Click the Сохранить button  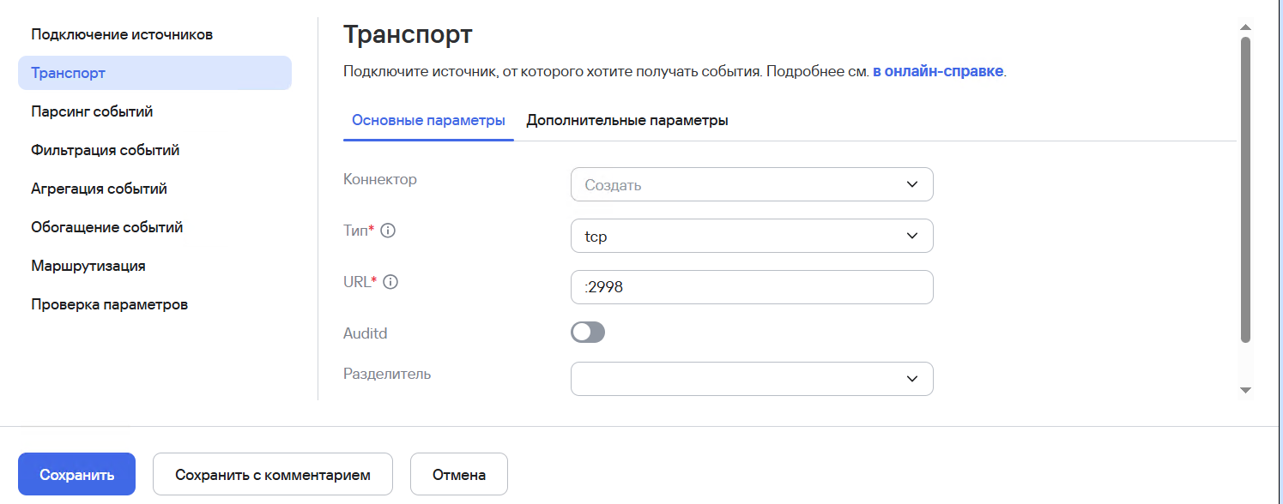click(x=76, y=474)
